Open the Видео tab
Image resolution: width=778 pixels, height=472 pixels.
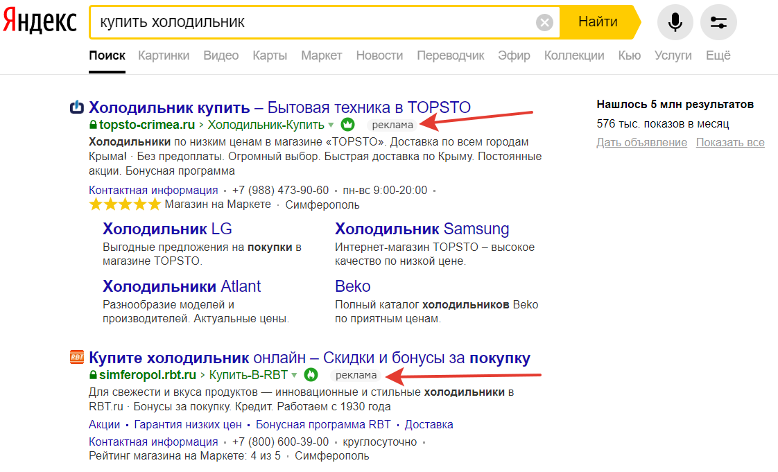[221, 55]
